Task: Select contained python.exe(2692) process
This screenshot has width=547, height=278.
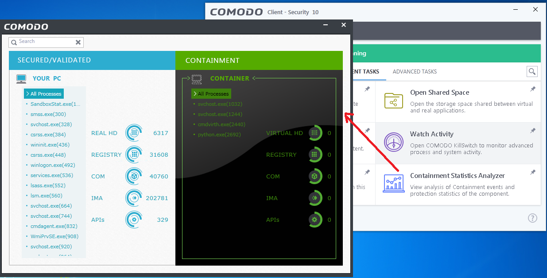Action: [219, 135]
